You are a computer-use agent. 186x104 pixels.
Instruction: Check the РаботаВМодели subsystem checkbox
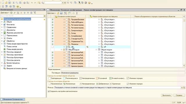click(x=67, y=22)
